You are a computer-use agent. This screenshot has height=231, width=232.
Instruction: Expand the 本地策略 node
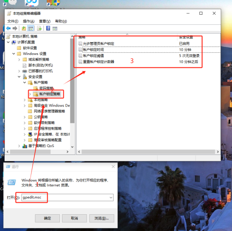pyautogui.click(x=25, y=100)
